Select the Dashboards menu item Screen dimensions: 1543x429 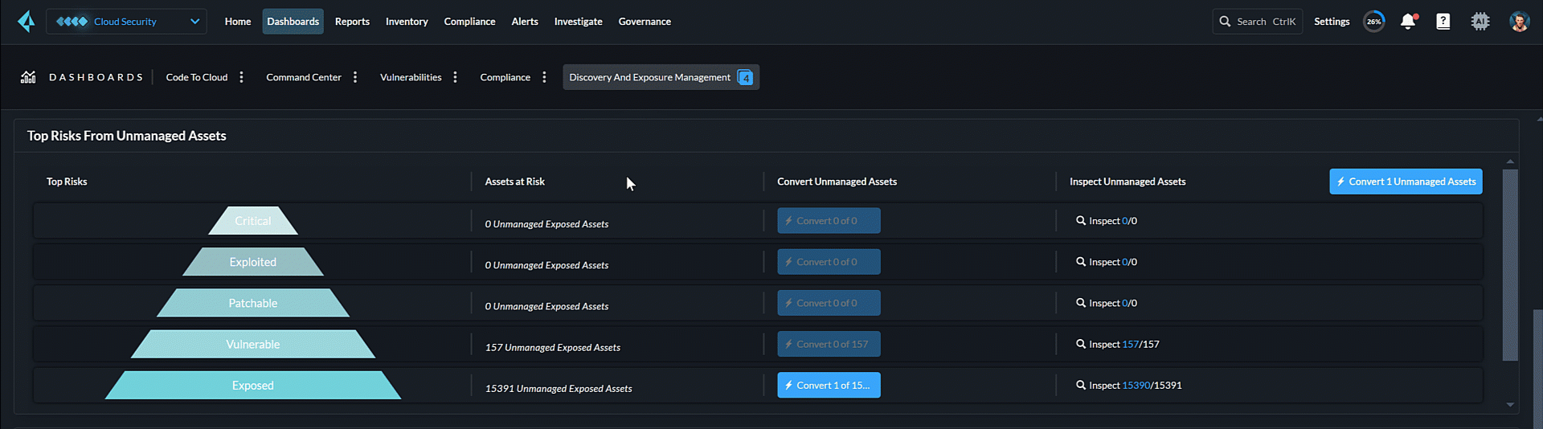(x=293, y=22)
